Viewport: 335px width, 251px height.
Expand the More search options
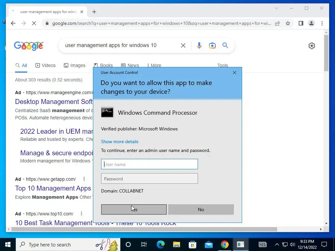pyautogui.click(x=154, y=65)
